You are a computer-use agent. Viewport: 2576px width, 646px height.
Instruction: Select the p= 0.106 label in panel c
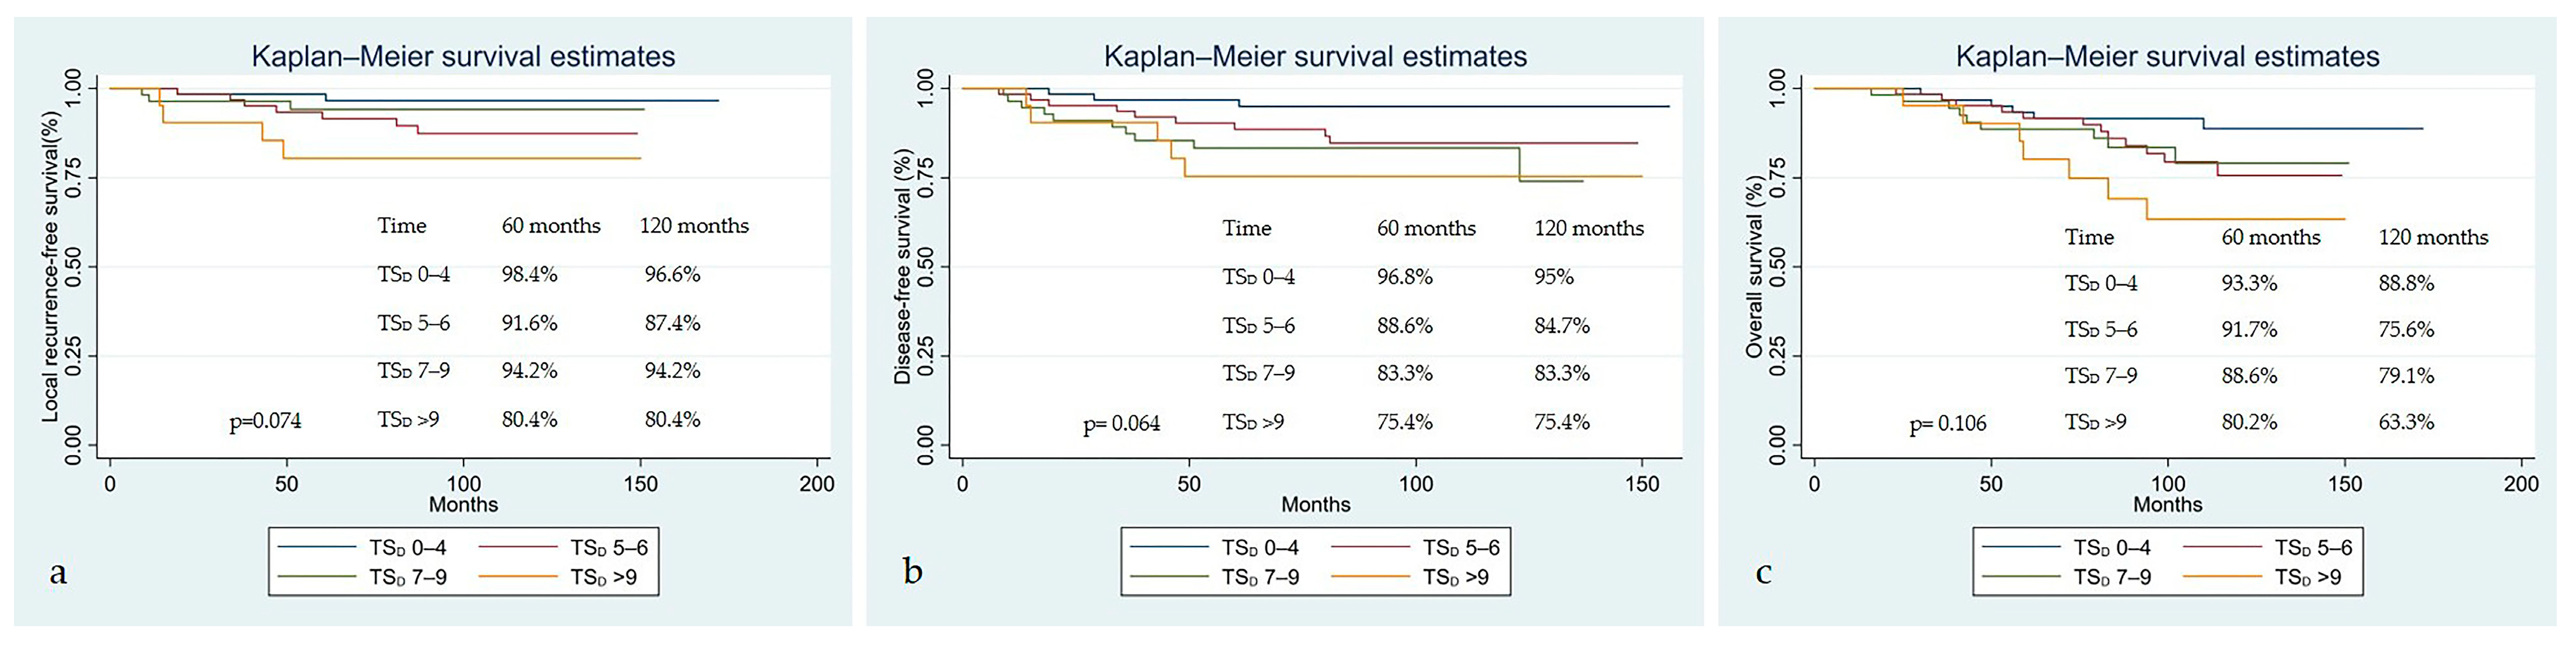point(1947,424)
